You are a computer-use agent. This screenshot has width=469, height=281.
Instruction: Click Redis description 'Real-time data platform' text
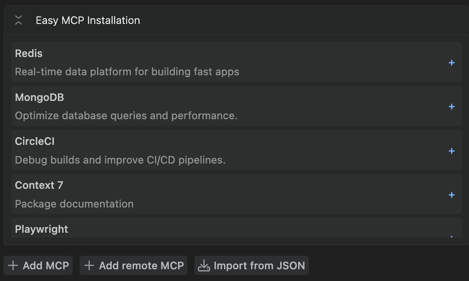click(x=127, y=72)
